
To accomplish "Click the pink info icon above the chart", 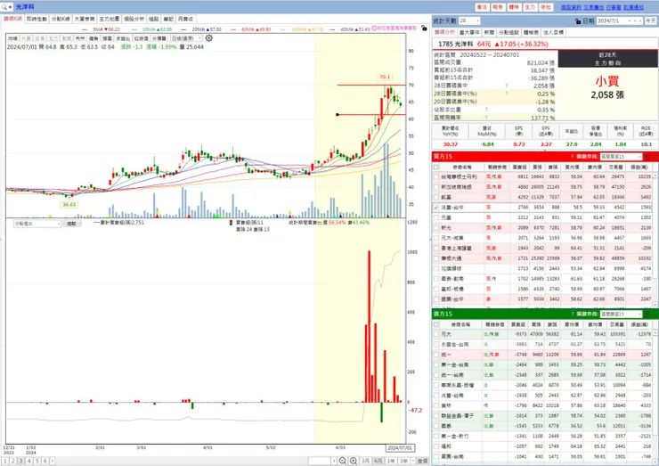I will coord(374,28).
